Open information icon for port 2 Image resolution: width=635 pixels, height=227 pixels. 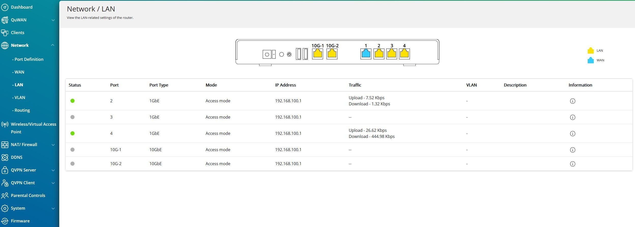572,101
